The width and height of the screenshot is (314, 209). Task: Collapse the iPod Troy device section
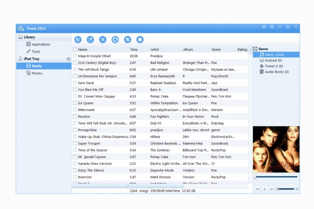coord(69,59)
